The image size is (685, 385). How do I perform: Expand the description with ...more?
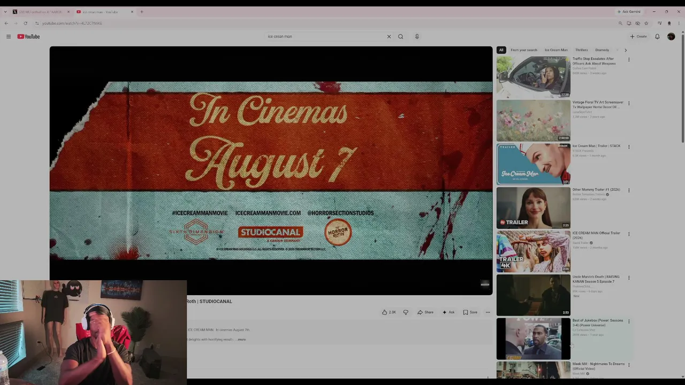(241, 340)
